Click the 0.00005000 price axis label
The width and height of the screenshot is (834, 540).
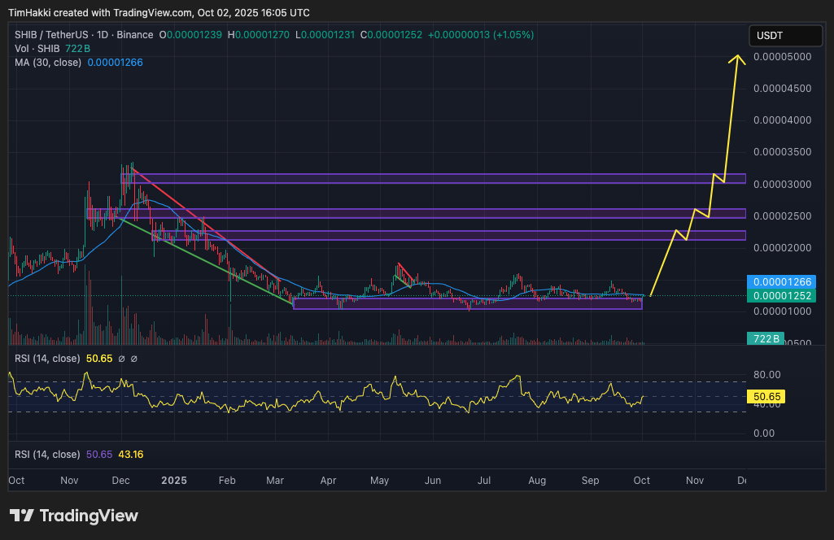pos(781,57)
